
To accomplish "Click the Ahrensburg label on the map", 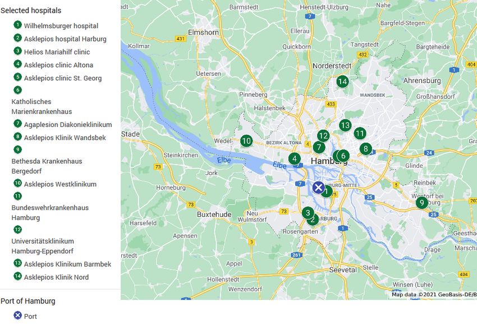I will [422, 81].
